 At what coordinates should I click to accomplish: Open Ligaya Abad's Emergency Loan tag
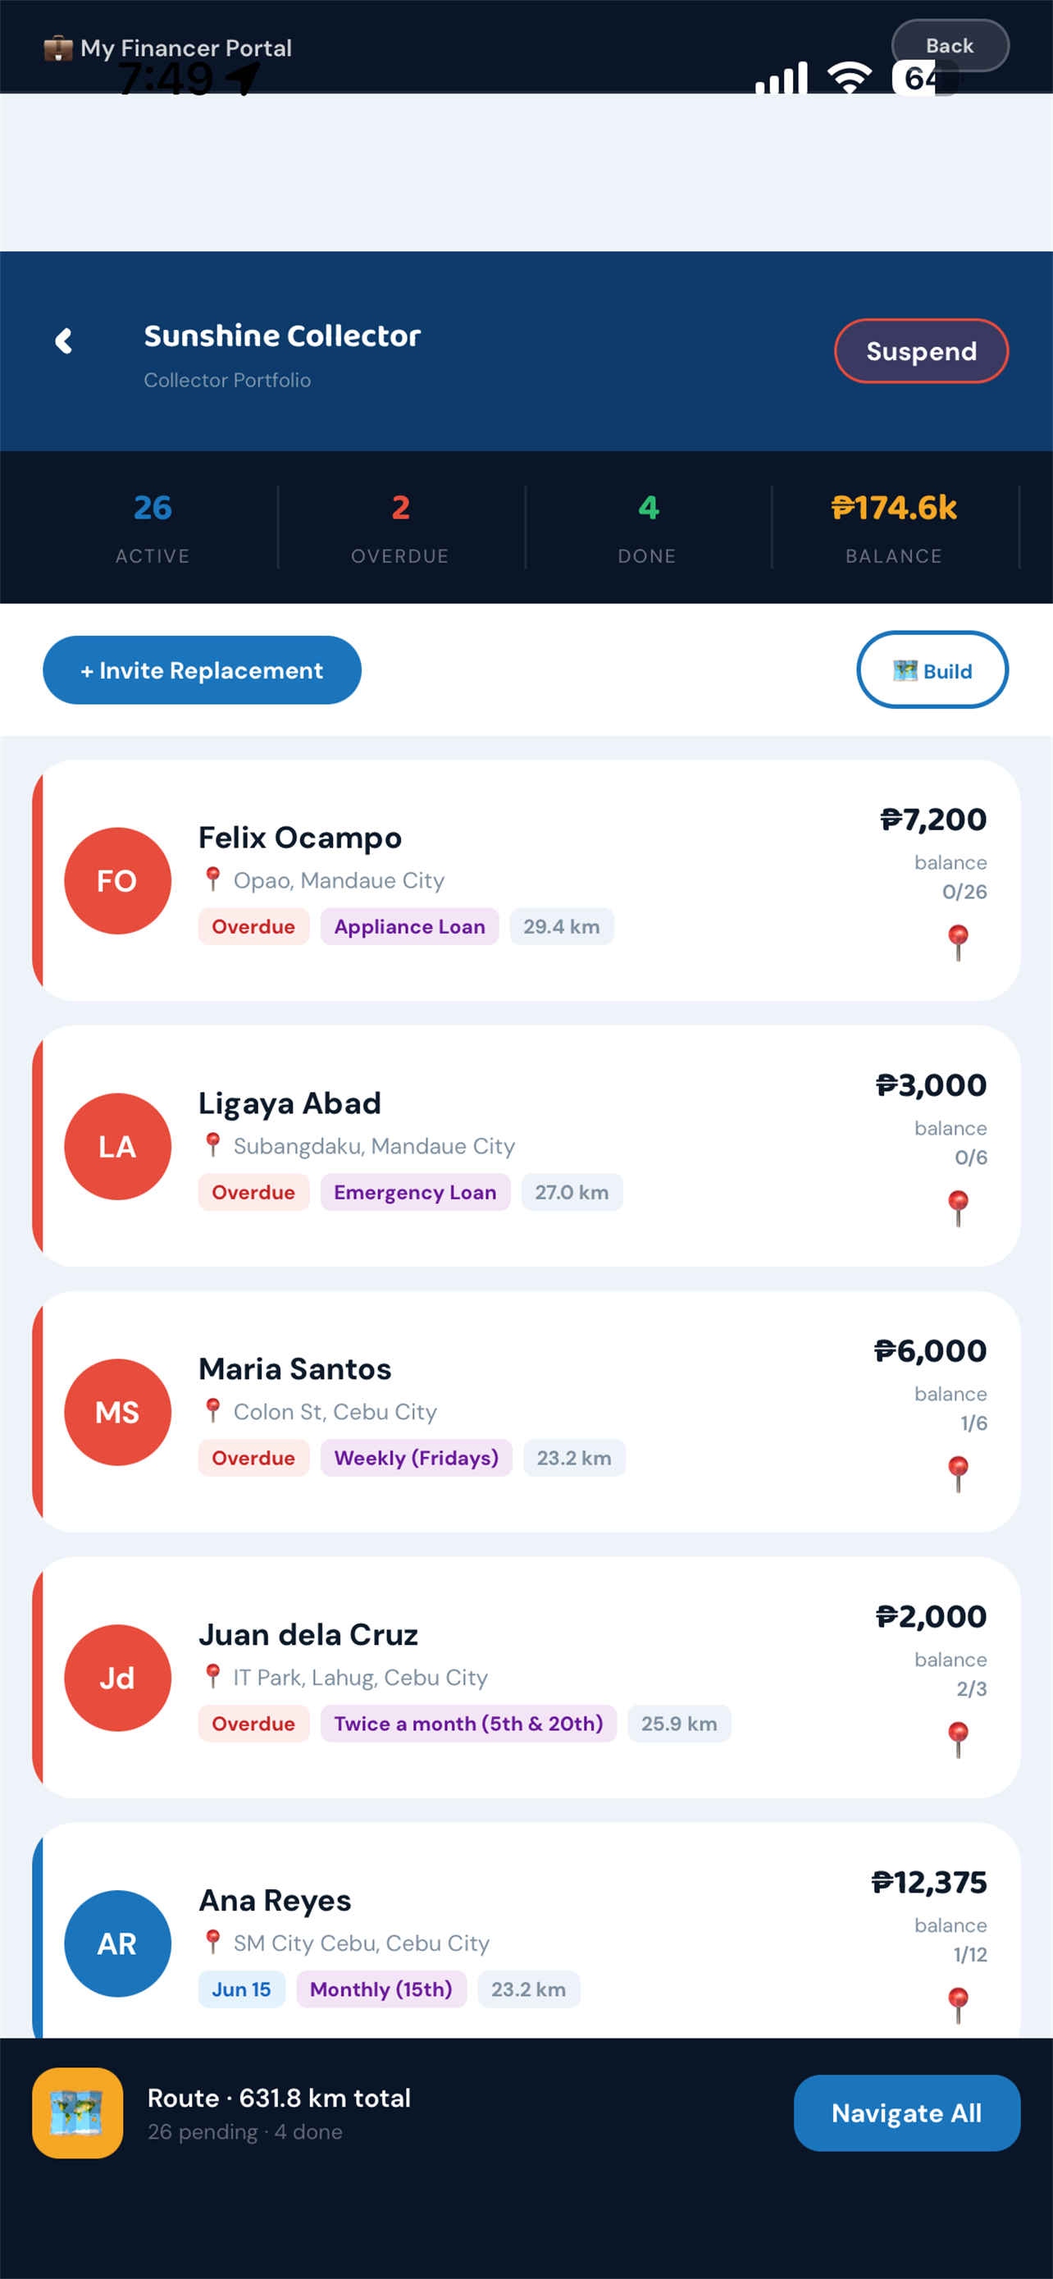point(416,1192)
